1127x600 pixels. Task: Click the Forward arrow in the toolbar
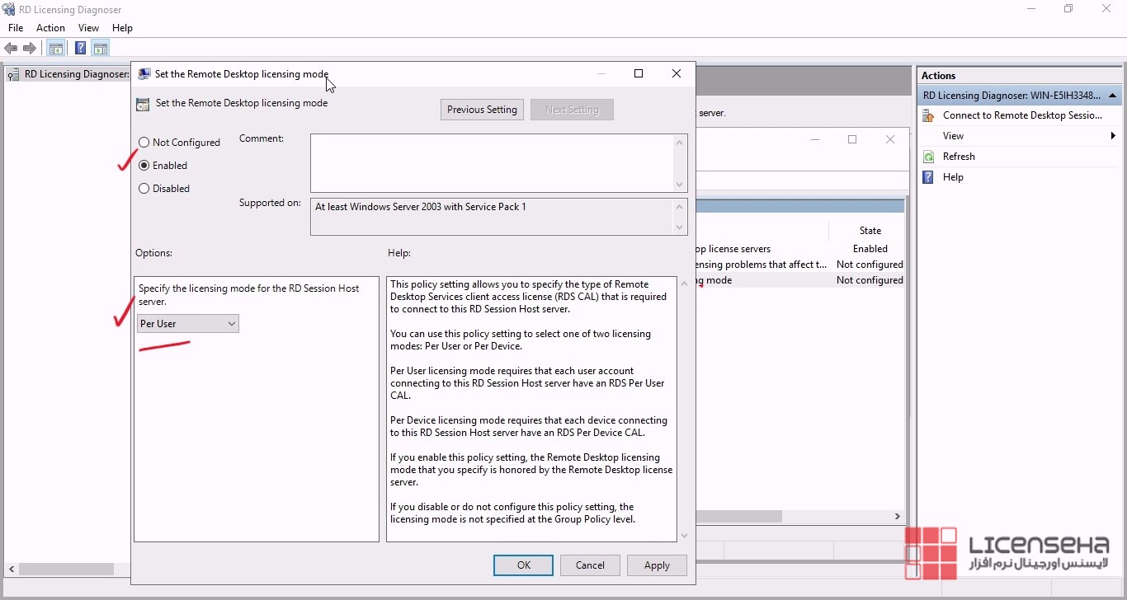pyautogui.click(x=30, y=49)
